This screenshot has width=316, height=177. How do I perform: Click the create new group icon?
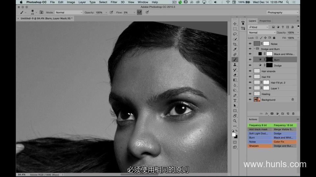(282, 114)
